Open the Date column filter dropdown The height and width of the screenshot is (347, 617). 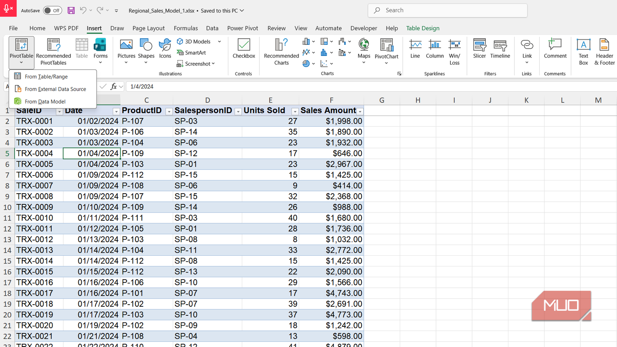[x=116, y=112]
